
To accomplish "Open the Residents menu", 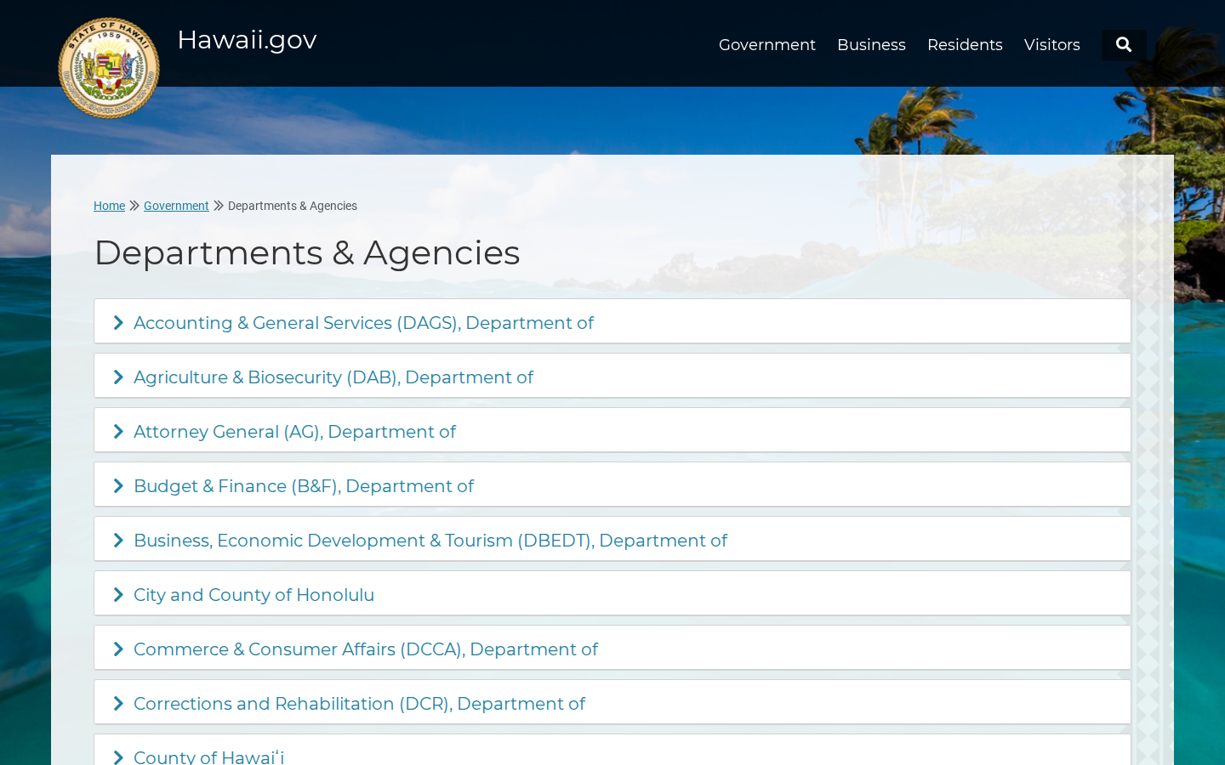I will tap(965, 45).
